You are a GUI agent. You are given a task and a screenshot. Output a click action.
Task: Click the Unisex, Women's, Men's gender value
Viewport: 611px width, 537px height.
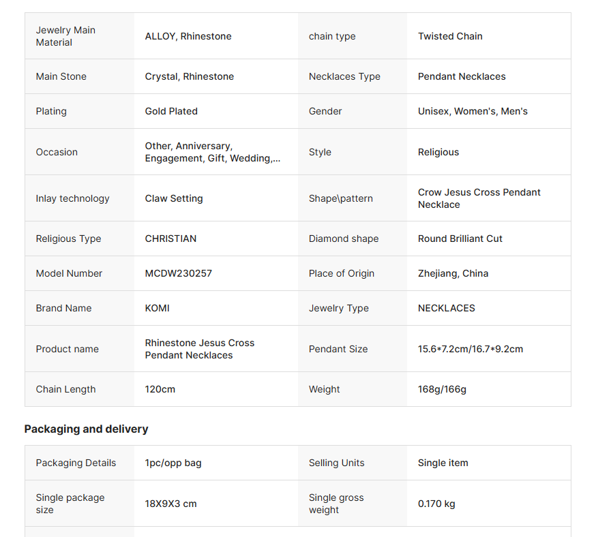[473, 111]
